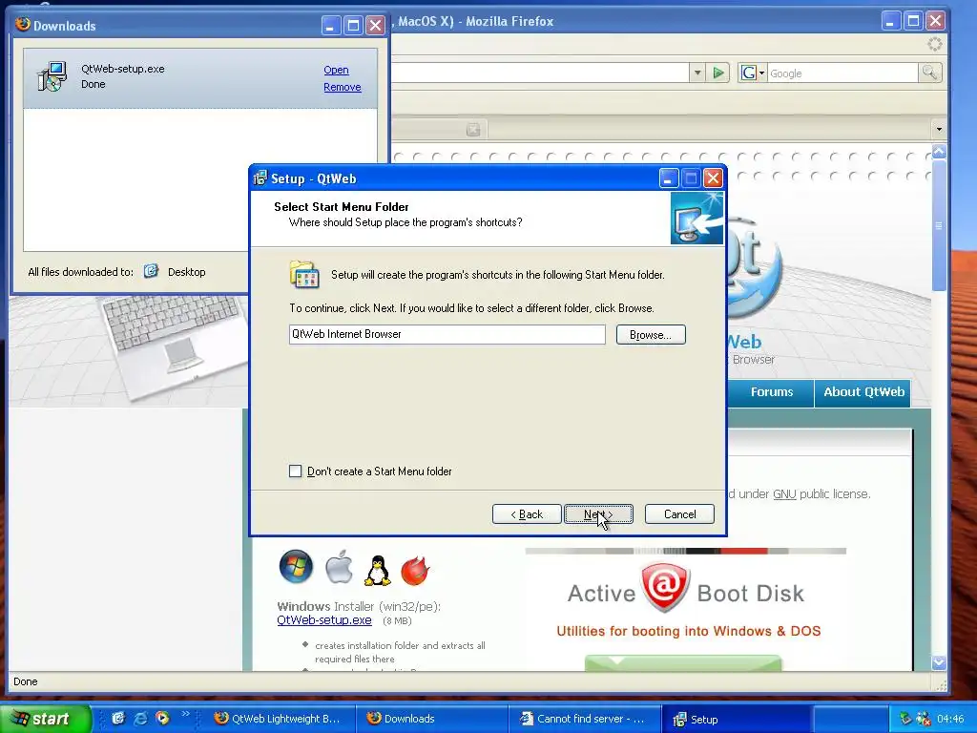This screenshot has width=977, height=733.
Task: Click the Start Menu folder icon in Setup
Action: pyautogui.click(x=304, y=275)
